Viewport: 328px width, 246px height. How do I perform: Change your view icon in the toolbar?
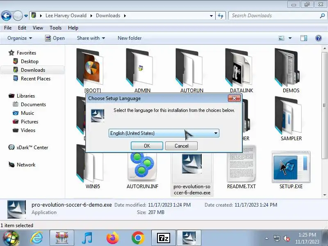tap(281, 38)
